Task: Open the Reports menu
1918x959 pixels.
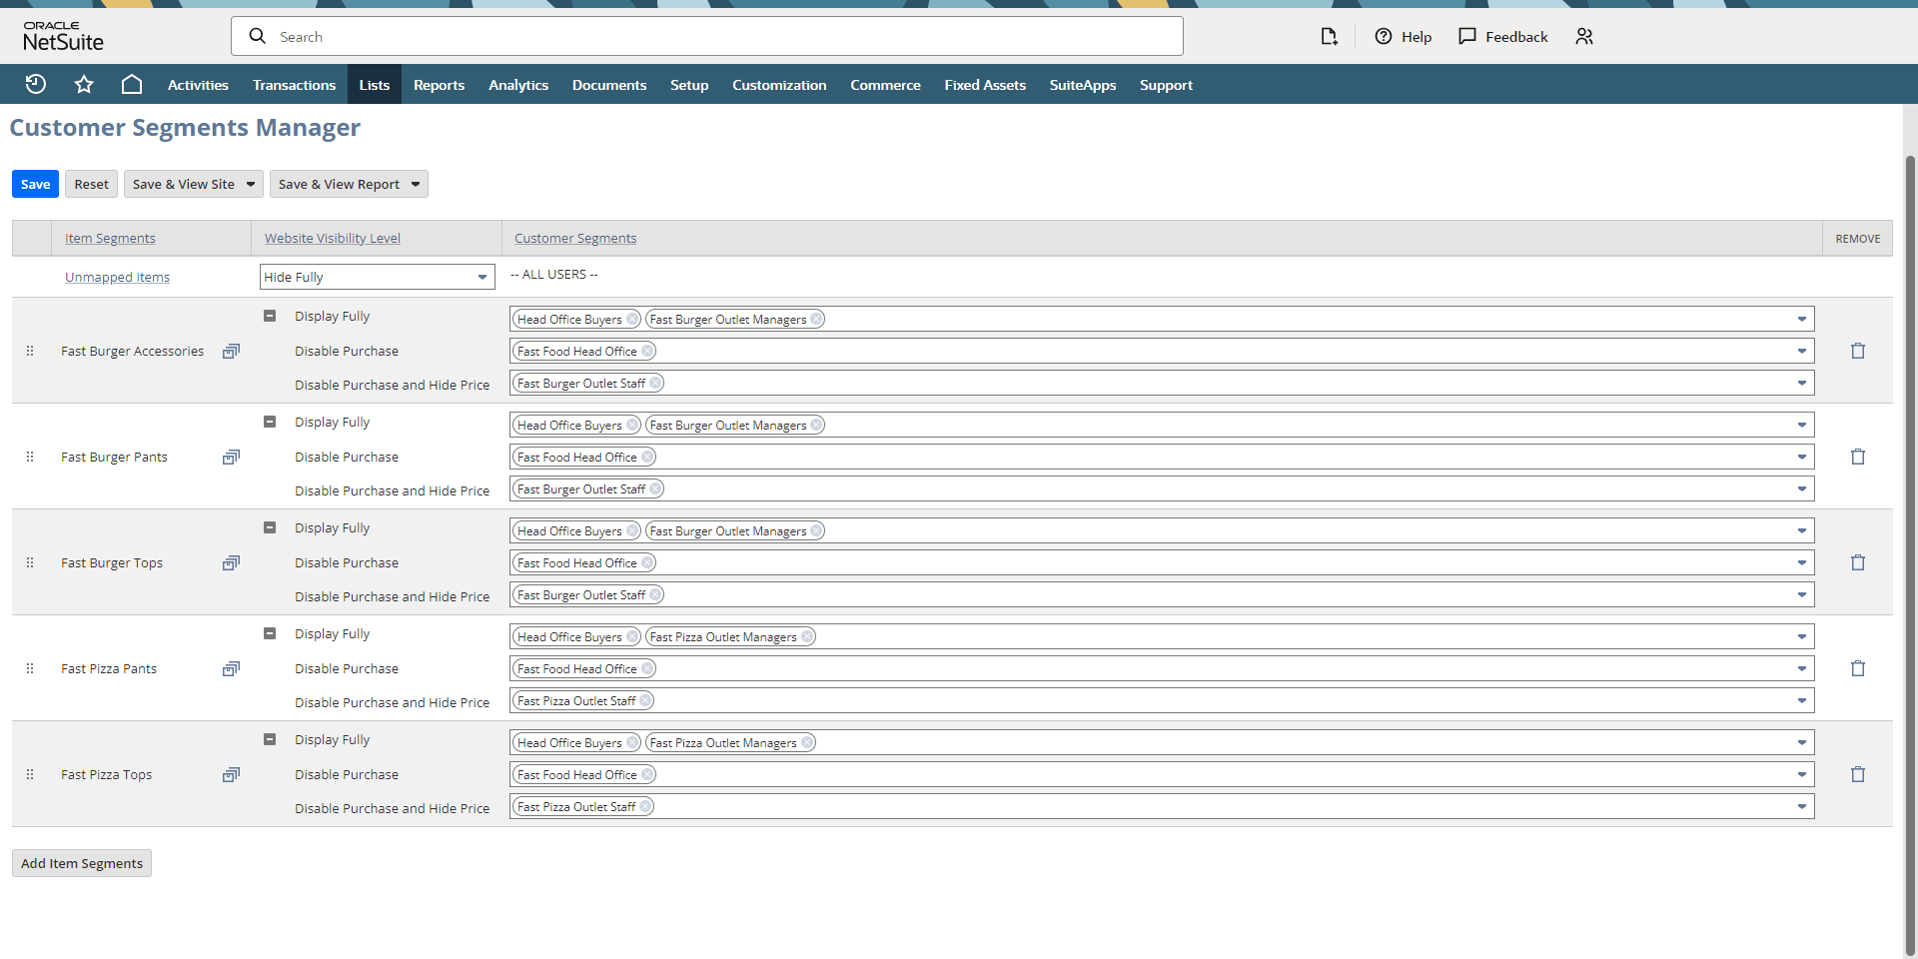Action: 440,85
